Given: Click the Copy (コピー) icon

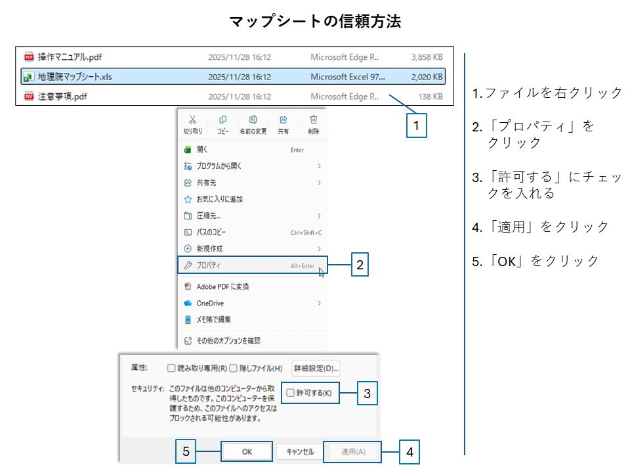Looking at the screenshot, I should pyautogui.click(x=223, y=120).
